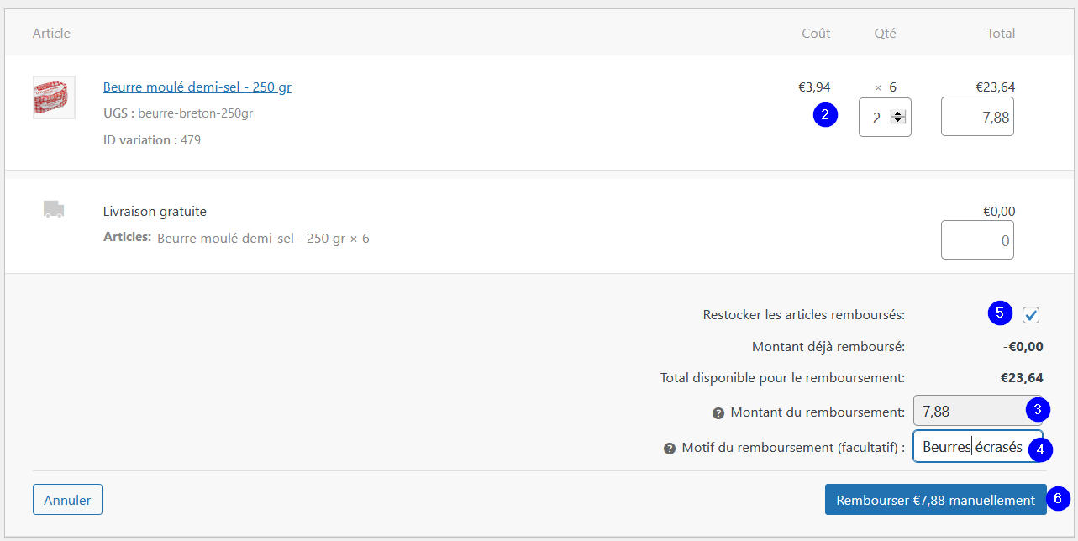Click the Qté column header

tap(885, 34)
